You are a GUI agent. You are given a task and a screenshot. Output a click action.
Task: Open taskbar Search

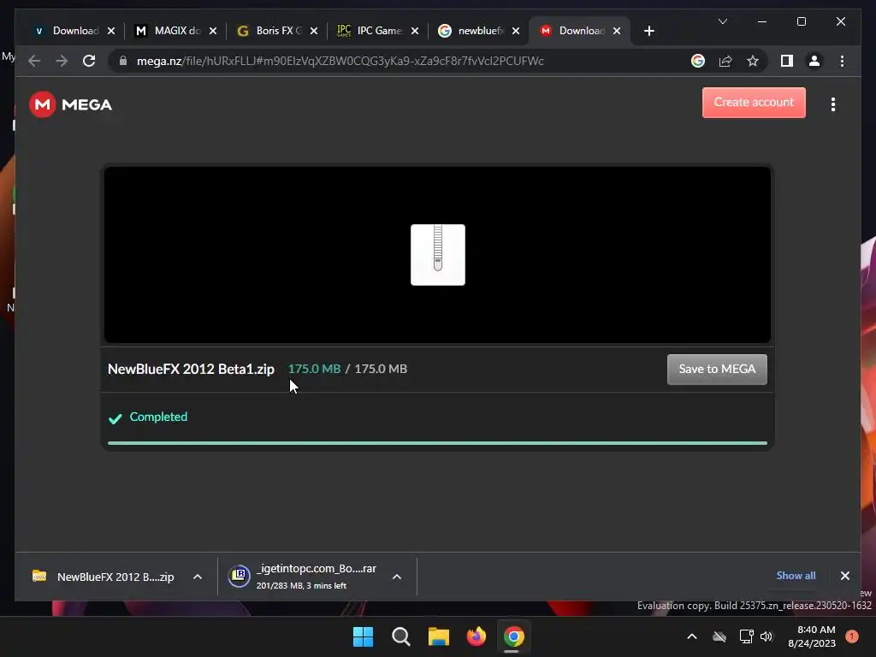point(400,636)
